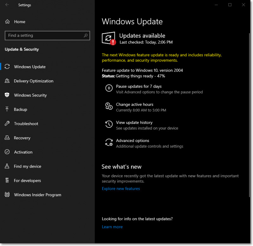This screenshot has width=253, height=246.
Task: Click the 'Your device recently got the latest update' paragraph
Action: pos(170,178)
